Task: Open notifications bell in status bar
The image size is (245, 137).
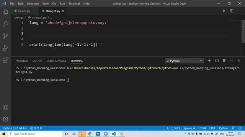Action: pyautogui.click(x=240, y=128)
